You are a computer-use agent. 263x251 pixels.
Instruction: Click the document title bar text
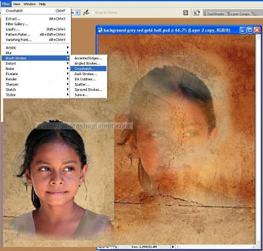pos(166,30)
